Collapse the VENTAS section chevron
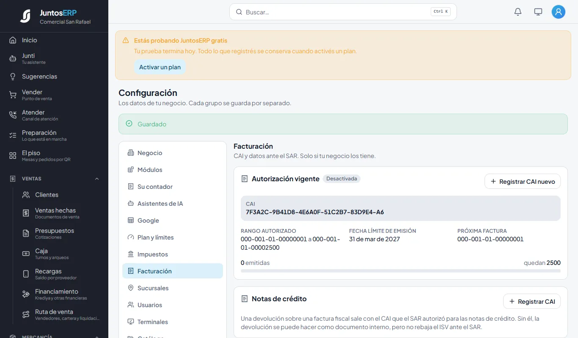The height and width of the screenshot is (338, 578). click(97, 179)
